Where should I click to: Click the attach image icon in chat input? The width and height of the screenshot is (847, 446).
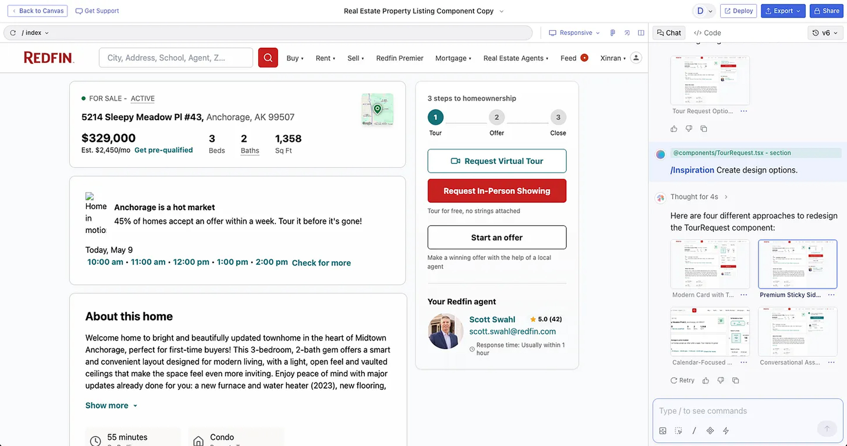[663, 431]
